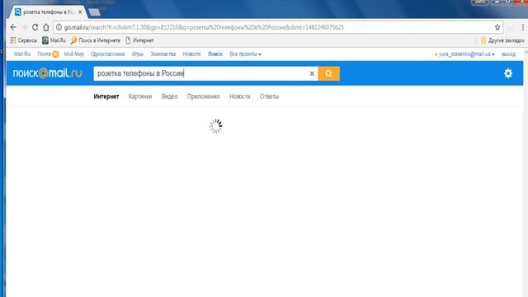Select the 'розетка телефоны' browser tab
This screenshot has height=297, width=528.
click(x=47, y=12)
